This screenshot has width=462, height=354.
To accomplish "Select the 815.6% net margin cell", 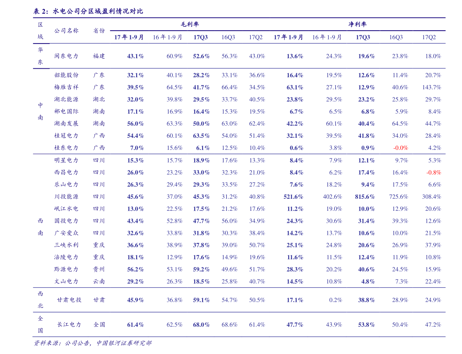I will coord(365,197).
